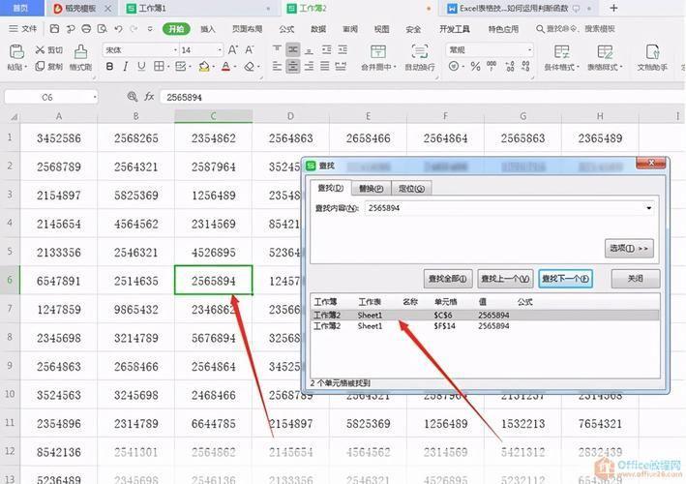This screenshot has height=484, width=686.
Task: Click the Bold formatting icon
Action: point(110,67)
